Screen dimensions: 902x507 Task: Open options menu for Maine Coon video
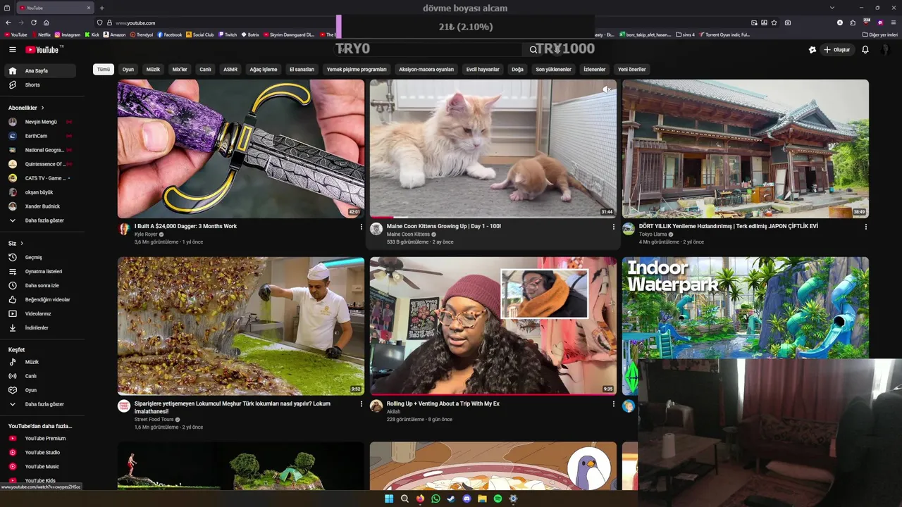click(x=613, y=227)
